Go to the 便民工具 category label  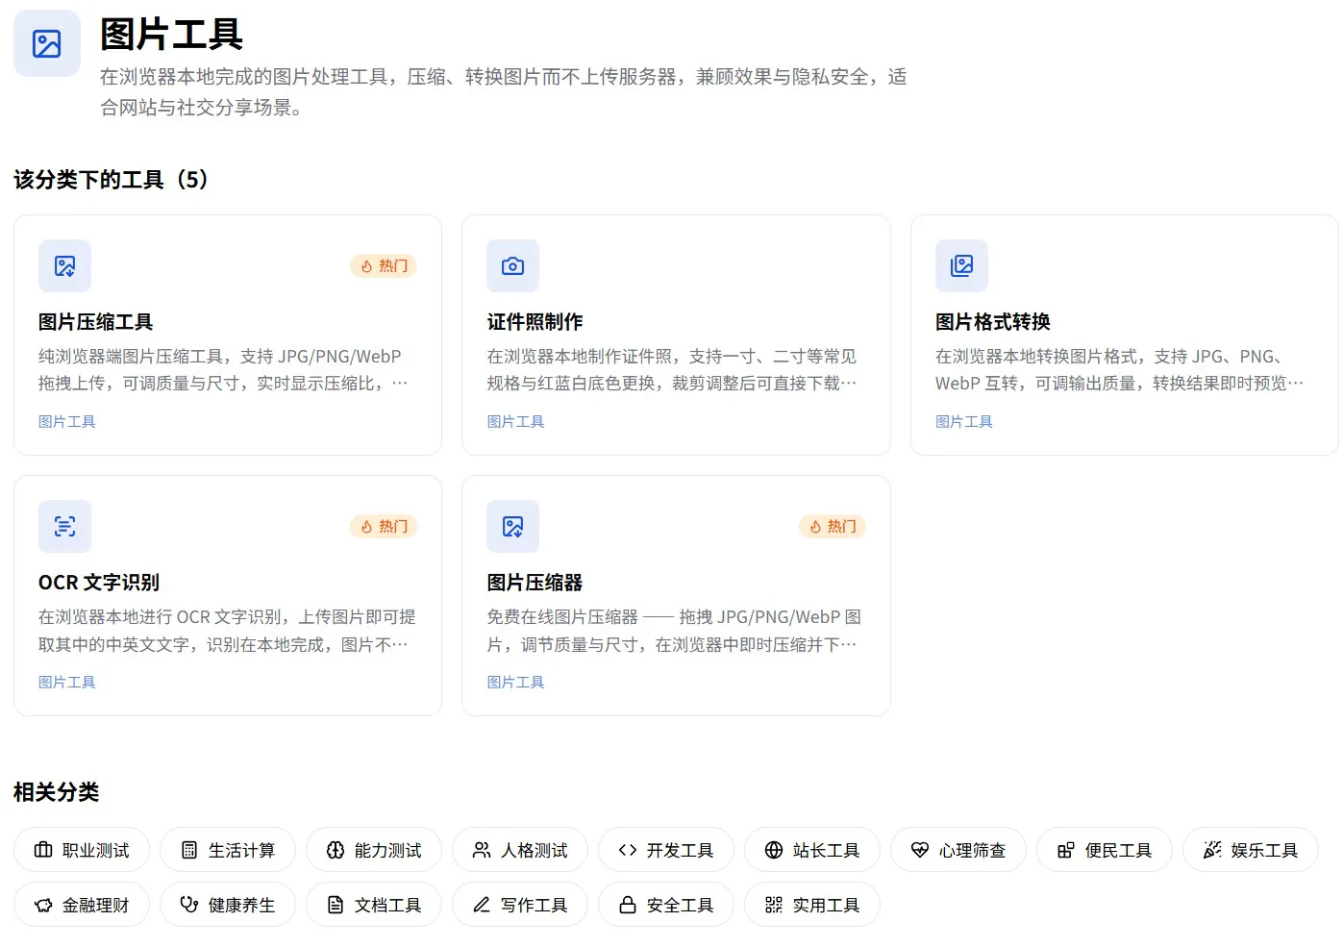coord(1119,850)
